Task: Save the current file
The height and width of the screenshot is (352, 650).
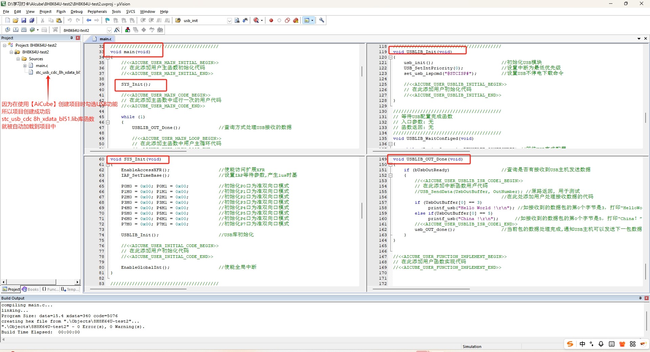Action: tap(24, 20)
